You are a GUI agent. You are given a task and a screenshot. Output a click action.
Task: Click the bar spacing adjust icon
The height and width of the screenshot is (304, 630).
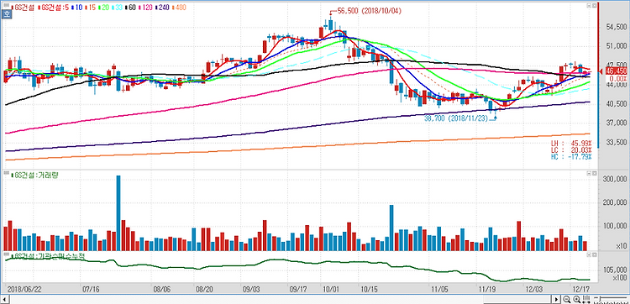coord(586,299)
